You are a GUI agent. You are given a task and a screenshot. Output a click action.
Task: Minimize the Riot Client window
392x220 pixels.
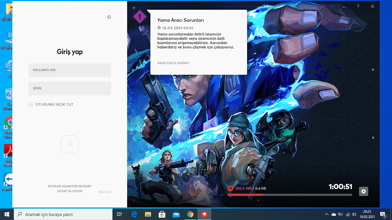pos(344,6)
